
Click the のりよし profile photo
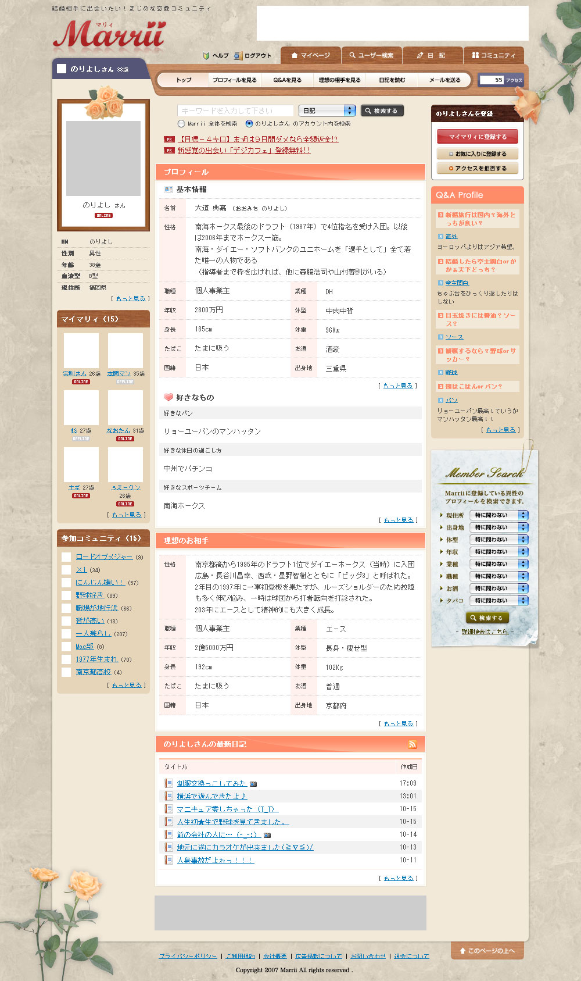pos(103,158)
